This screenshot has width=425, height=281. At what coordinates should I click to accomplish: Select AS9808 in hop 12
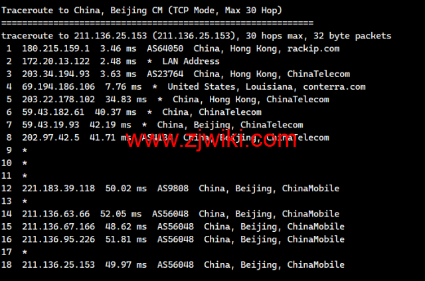[173, 189]
